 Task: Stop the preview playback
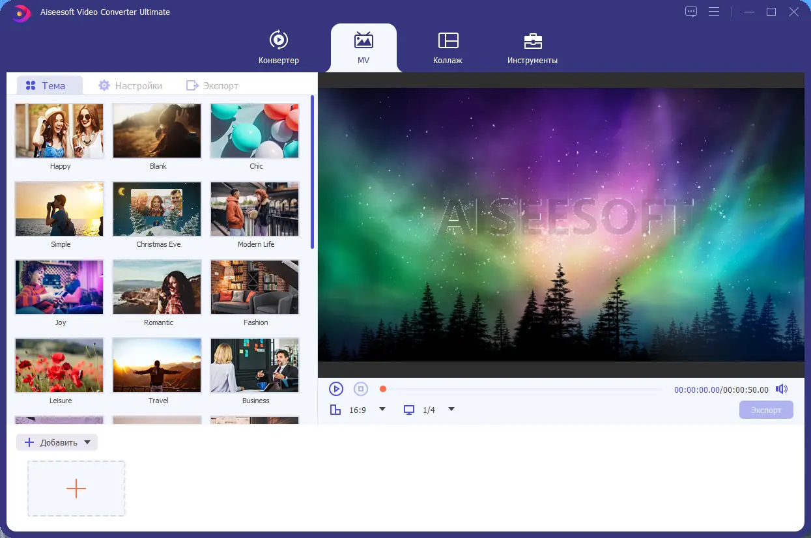click(361, 389)
